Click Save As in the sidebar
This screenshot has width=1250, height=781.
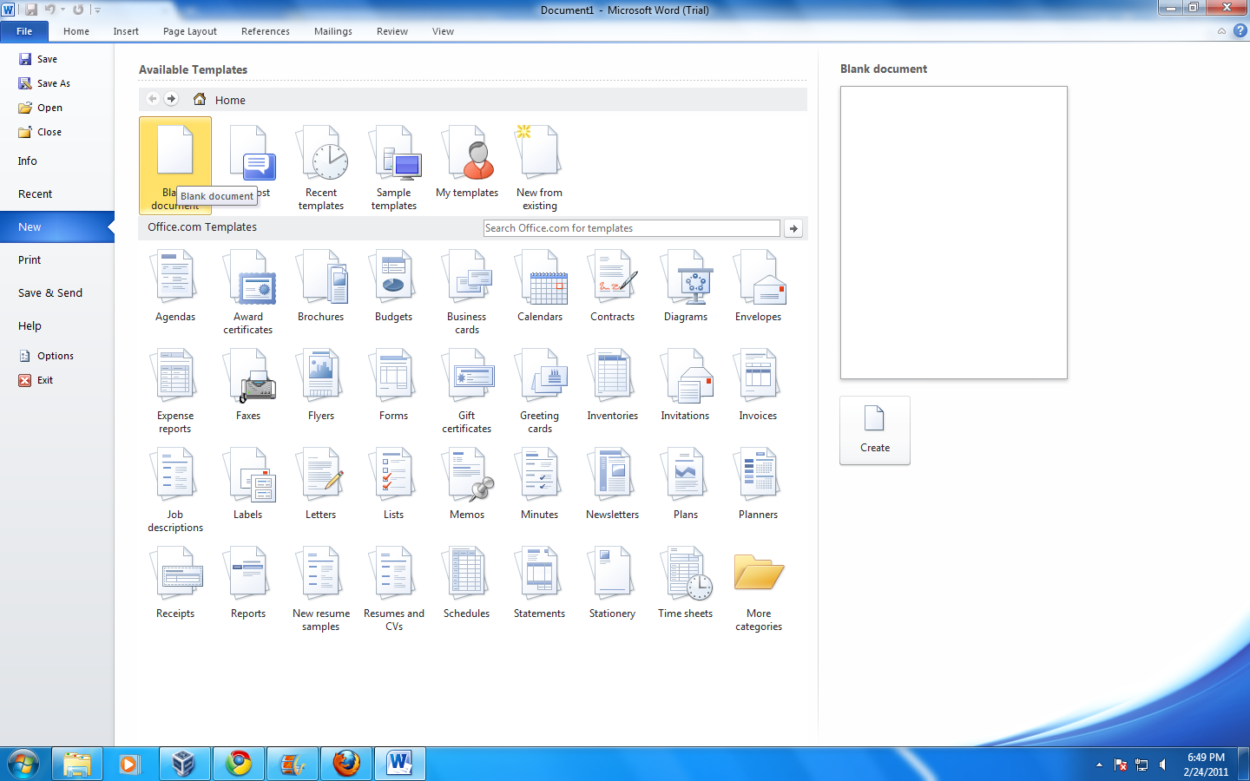tap(44, 83)
